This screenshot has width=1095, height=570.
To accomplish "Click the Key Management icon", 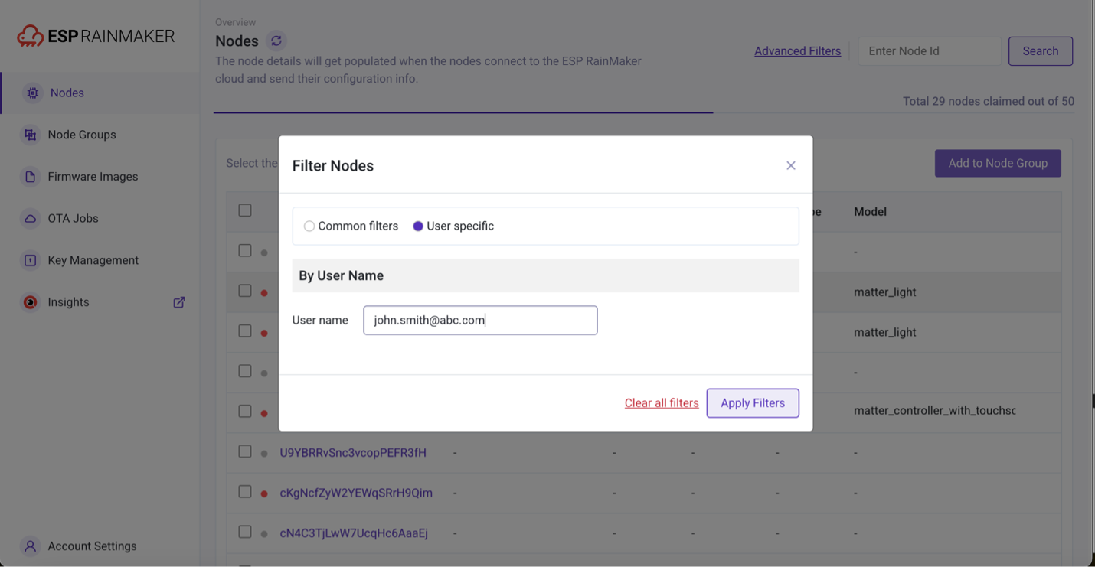I will (31, 260).
